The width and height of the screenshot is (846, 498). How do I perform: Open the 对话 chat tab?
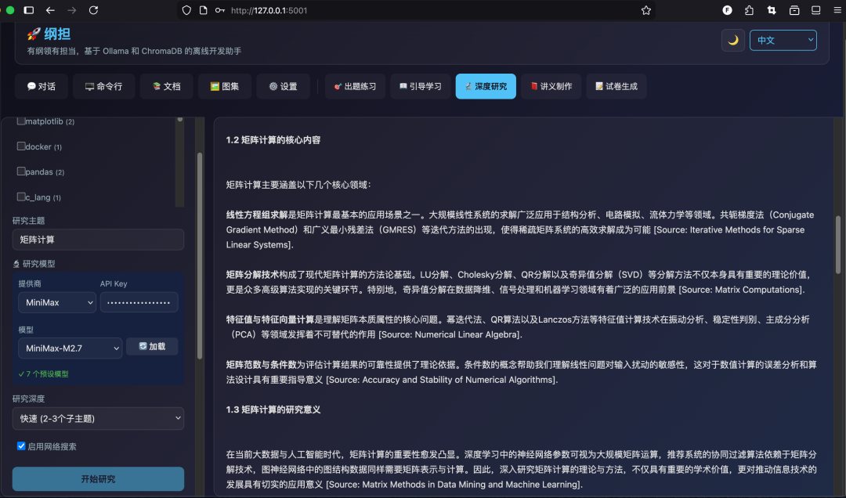pyautogui.click(x=41, y=86)
